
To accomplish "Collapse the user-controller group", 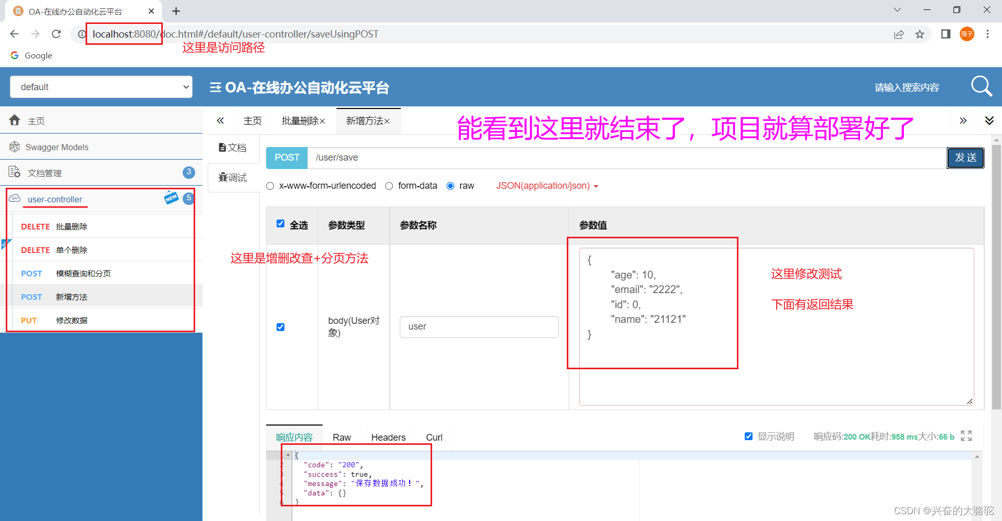I will [x=55, y=199].
